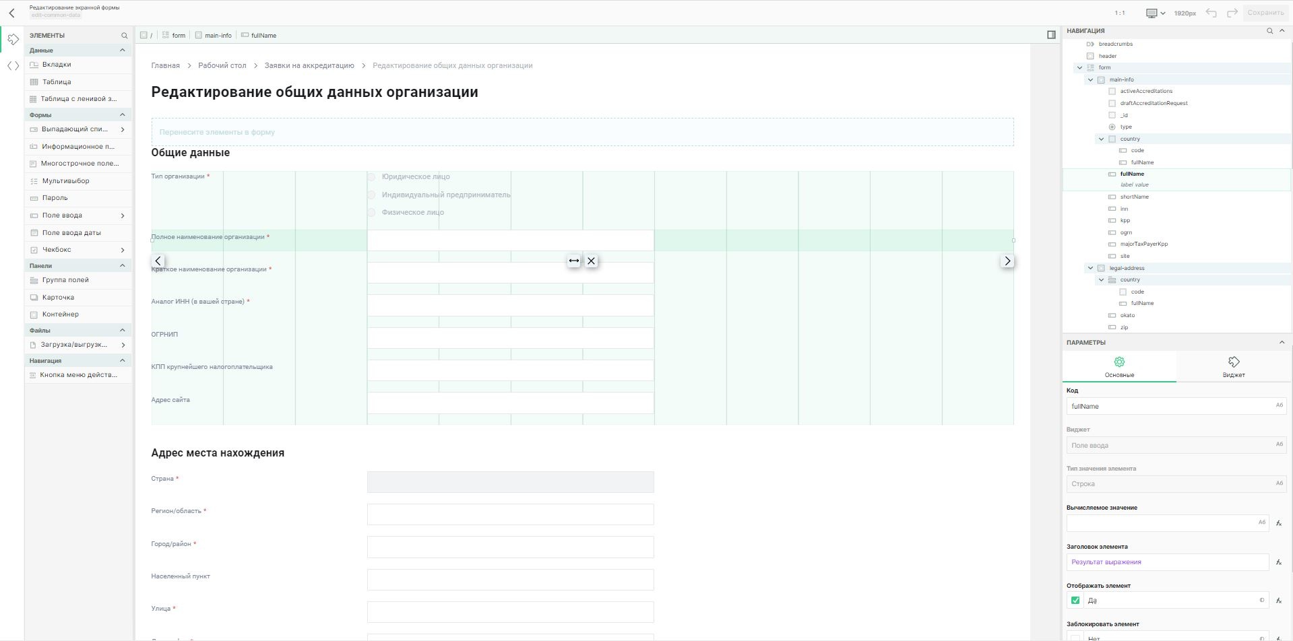Screen dimensions: 1293x641
Task: Switch to the Виджет tab
Action: click(1234, 368)
